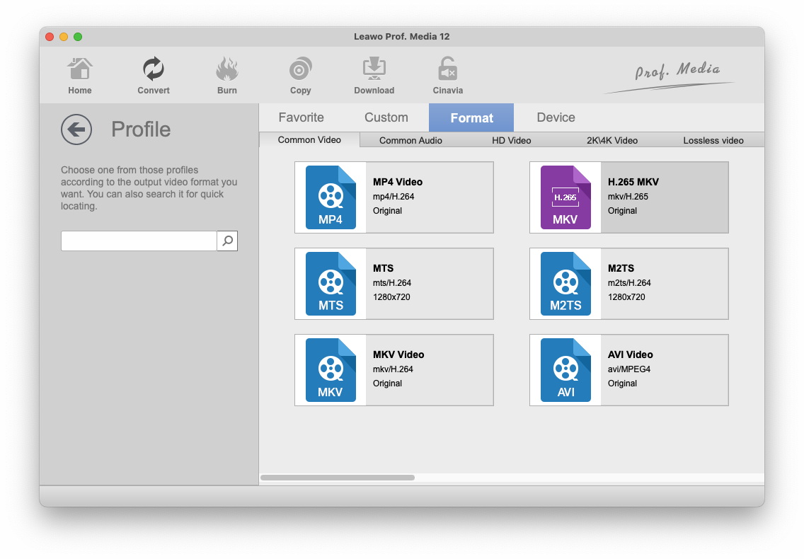Select the Common Audio subtab

tap(410, 140)
